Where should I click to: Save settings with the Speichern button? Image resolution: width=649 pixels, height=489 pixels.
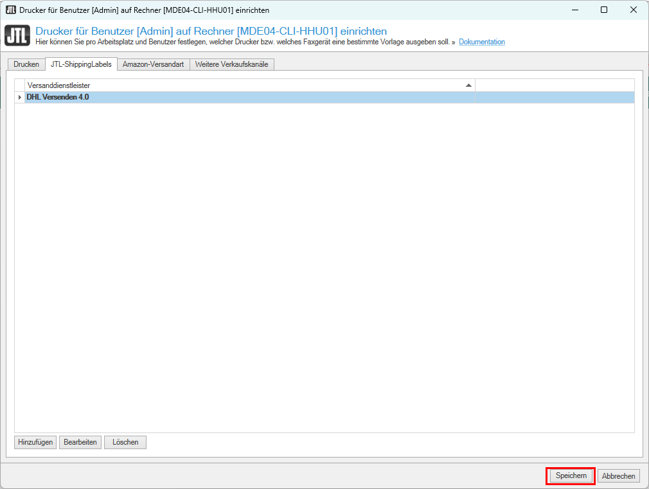(x=571, y=476)
